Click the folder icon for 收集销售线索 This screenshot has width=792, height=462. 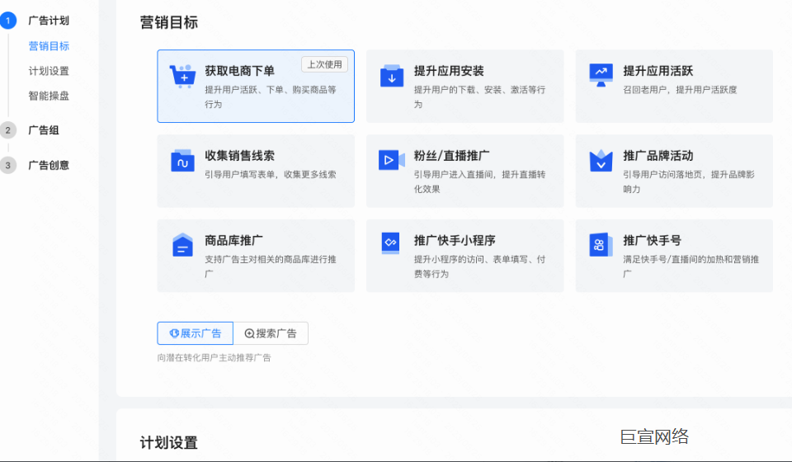182,161
